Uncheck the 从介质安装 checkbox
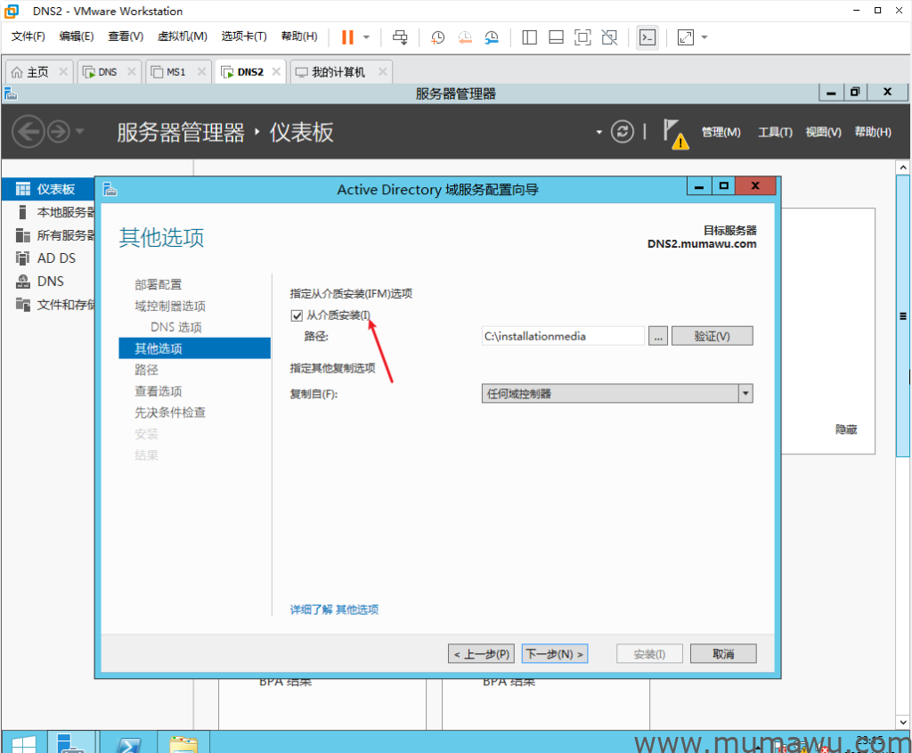The width and height of the screenshot is (912, 753). (x=297, y=315)
